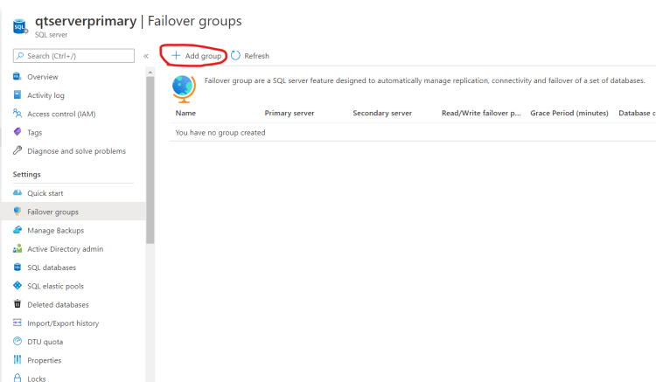This screenshot has width=656, height=382.
Task: Click the SQL server icon beside qtserverprimary
Action: 20,26
